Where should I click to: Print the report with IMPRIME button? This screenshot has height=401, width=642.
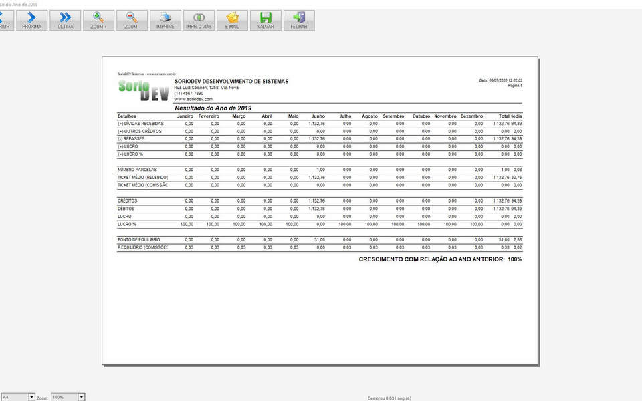point(165,21)
